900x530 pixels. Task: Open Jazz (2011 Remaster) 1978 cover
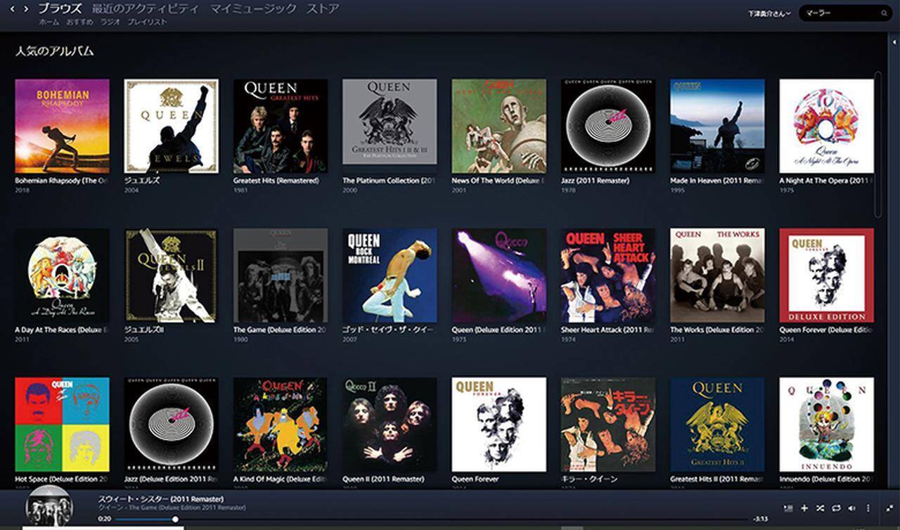[608, 126]
